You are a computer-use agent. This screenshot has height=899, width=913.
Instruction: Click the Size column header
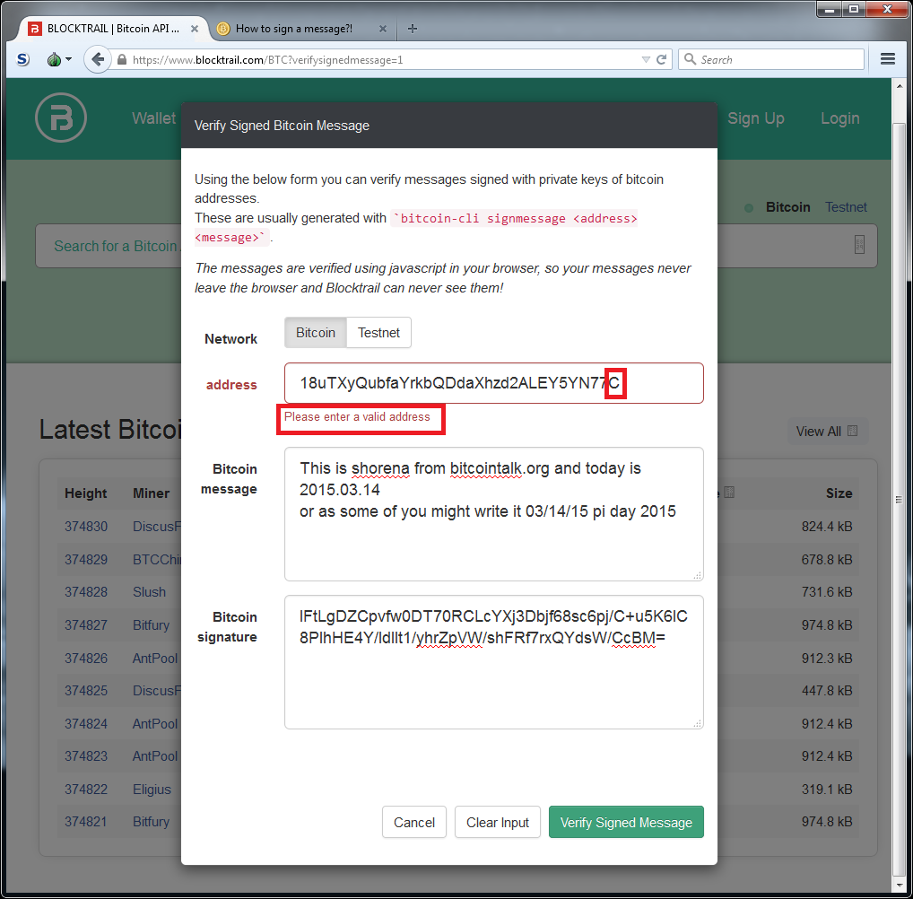tap(839, 493)
